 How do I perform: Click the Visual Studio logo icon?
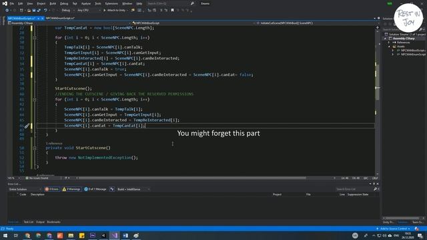click(5, 3)
